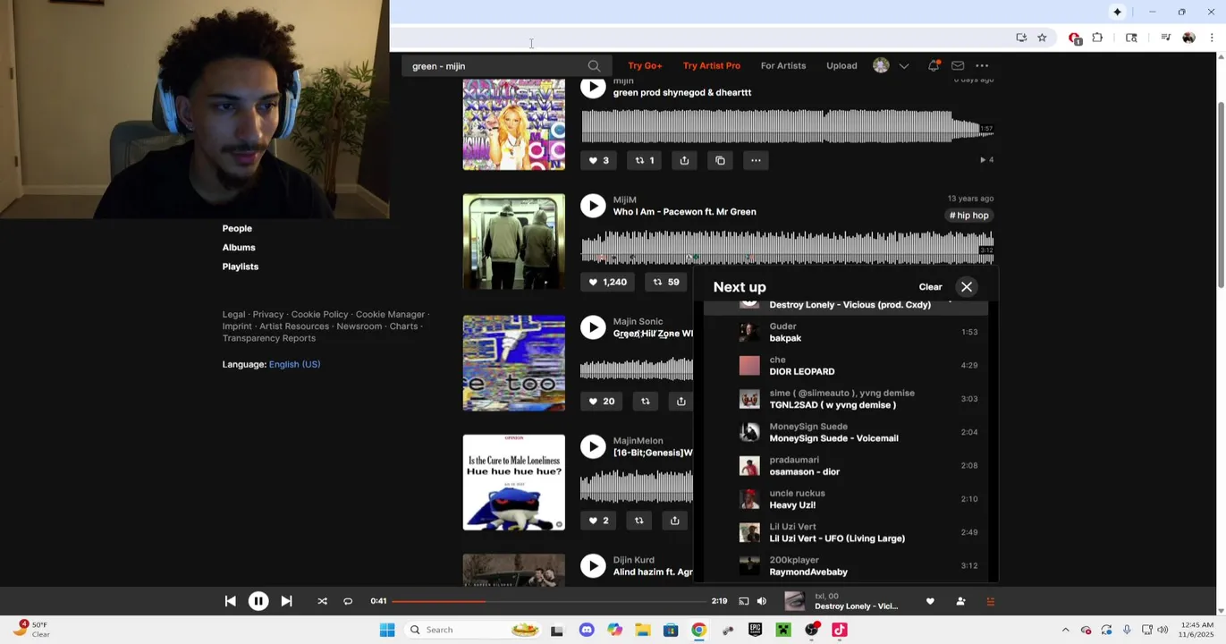The image size is (1226, 644).
Task: Seek in the player progress bar
Action: click(x=548, y=601)
